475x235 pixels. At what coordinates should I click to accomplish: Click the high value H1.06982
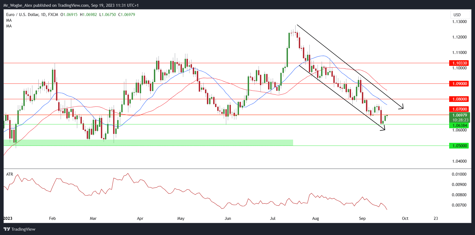(88, 15)
